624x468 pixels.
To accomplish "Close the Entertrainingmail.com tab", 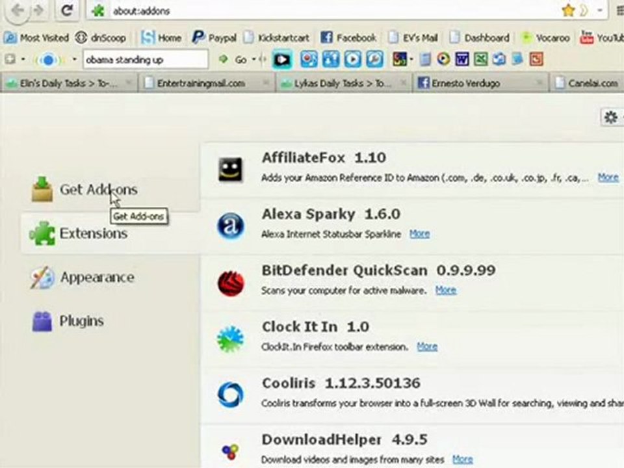I will (x=266, y=83).
